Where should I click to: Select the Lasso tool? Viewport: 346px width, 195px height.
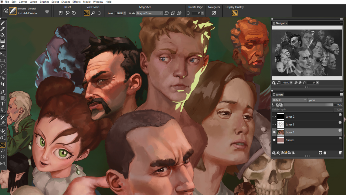[3, 66]
